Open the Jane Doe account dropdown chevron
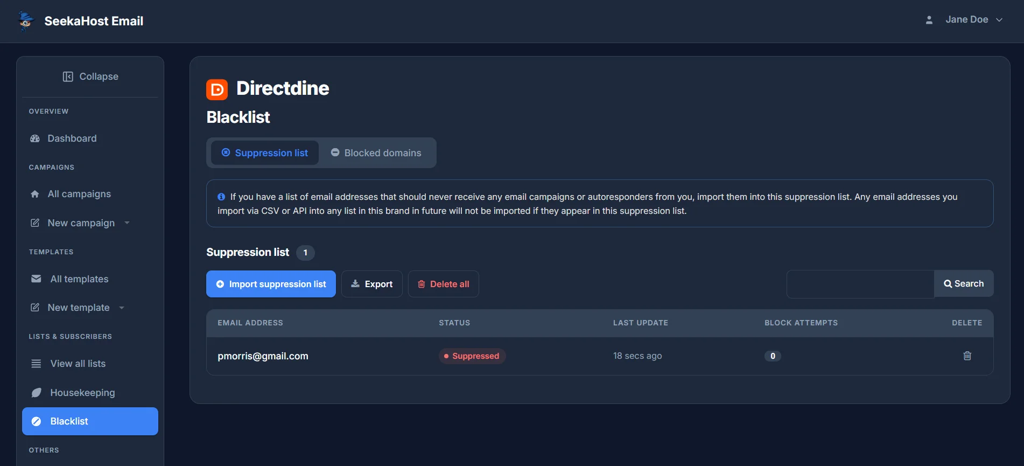Image resolution: width=1024 pixels, height=466 pixels. (999, 20)
